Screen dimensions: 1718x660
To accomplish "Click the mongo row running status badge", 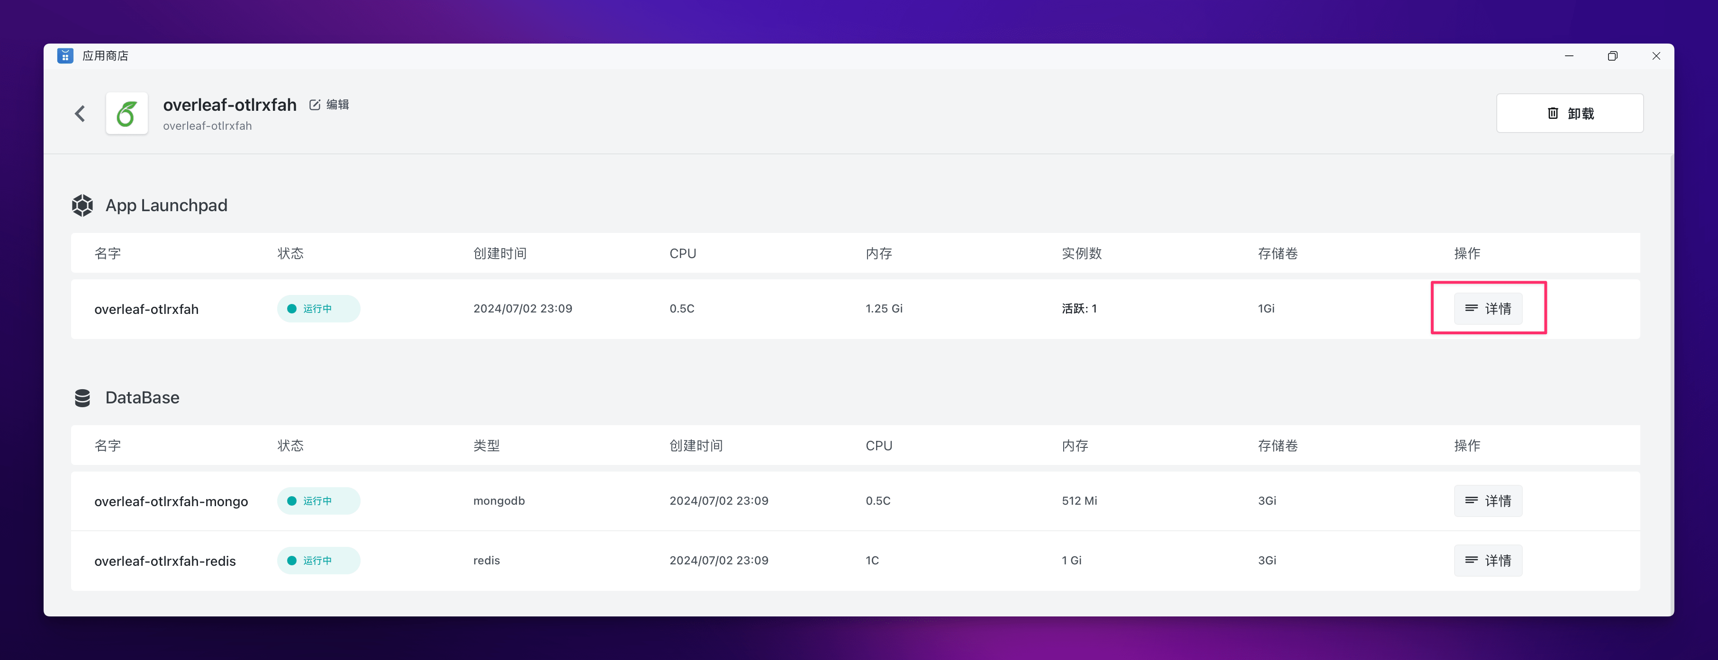I will (318, 500).
